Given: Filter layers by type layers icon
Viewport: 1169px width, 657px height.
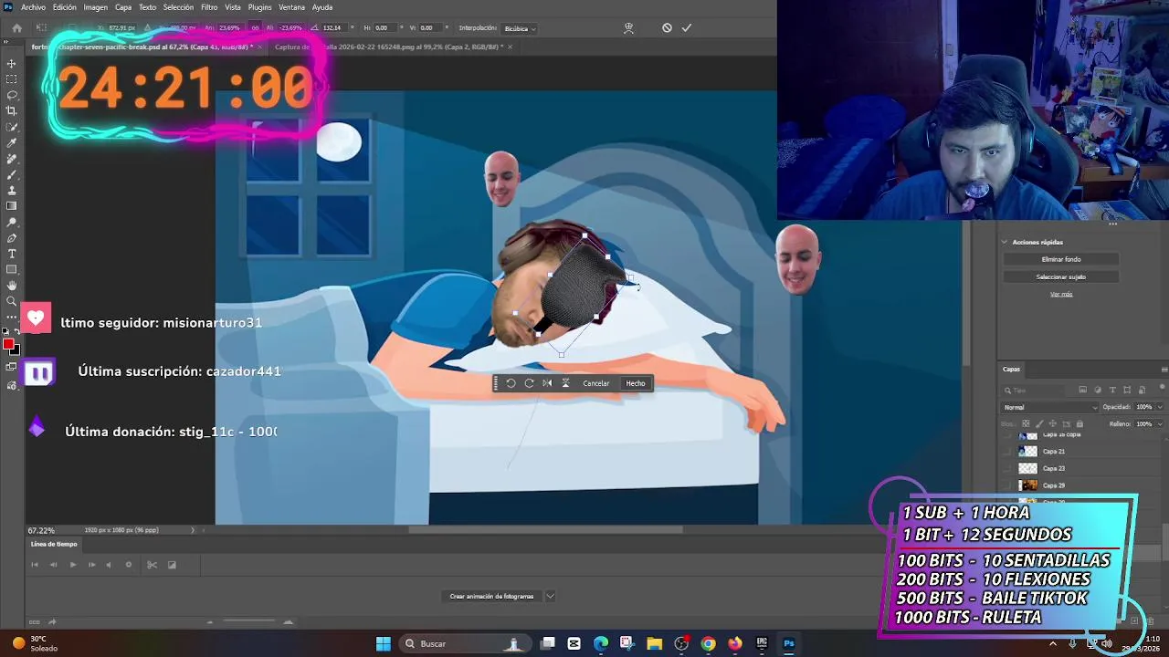Looking at the screenshot, I should pos(1112,390).
